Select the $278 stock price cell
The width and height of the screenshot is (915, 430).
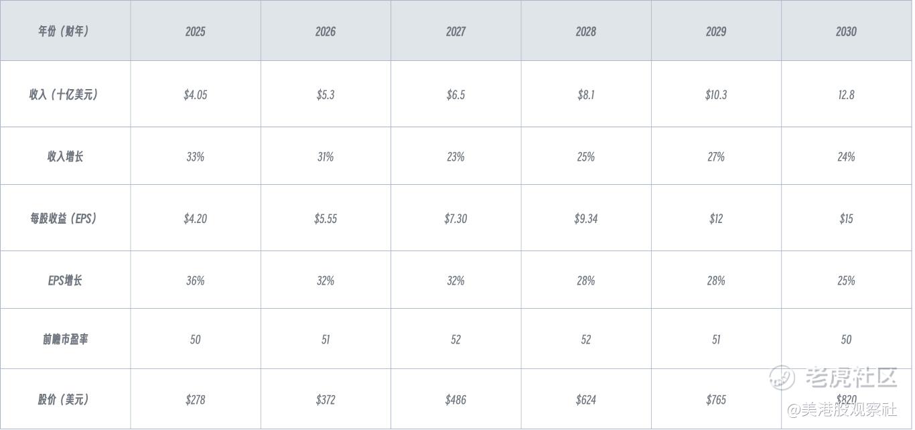coord(196,399)
